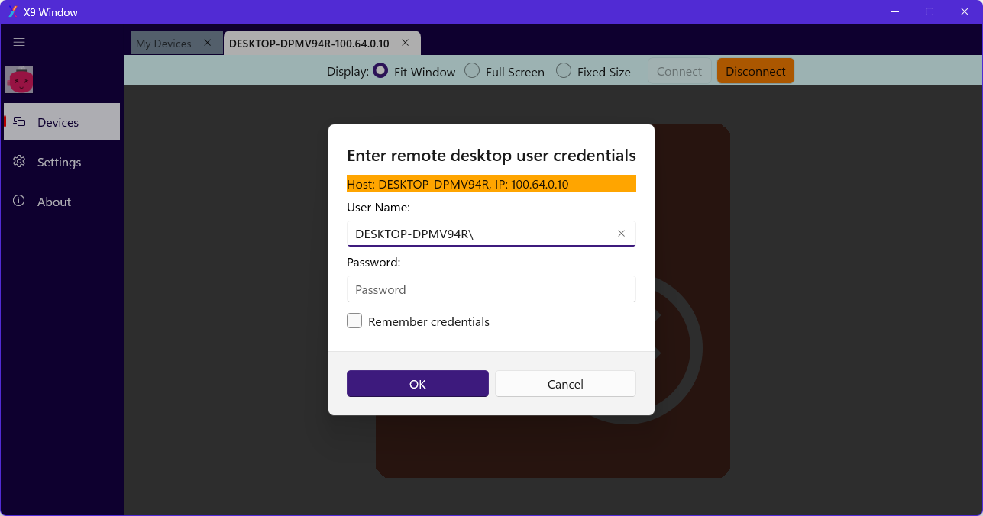This screenshot has height=516, width=983.
Task: Clear the User Name field with X
Action: [x=621, y=234]
